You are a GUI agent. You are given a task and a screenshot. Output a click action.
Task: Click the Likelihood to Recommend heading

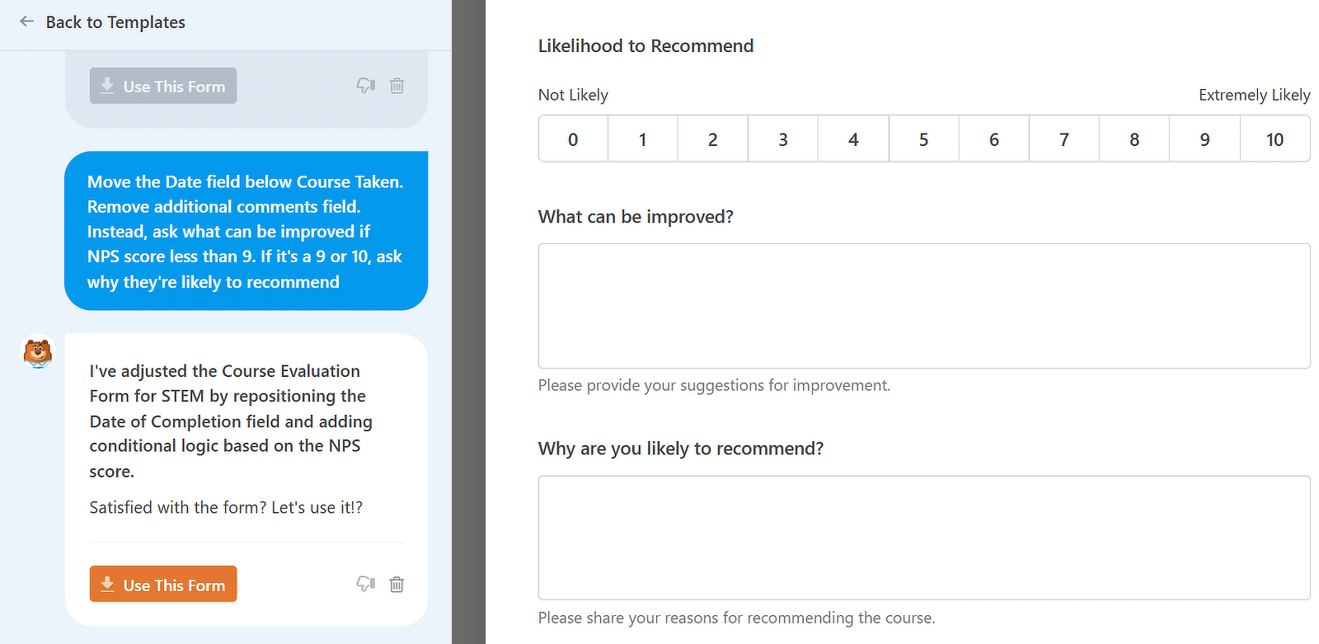tap(645, 45)
